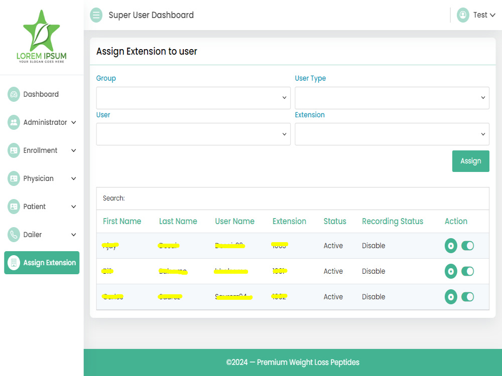502x376 pixels.
Task: Click the round action icon in second table row
Action: tap(451, 271)
